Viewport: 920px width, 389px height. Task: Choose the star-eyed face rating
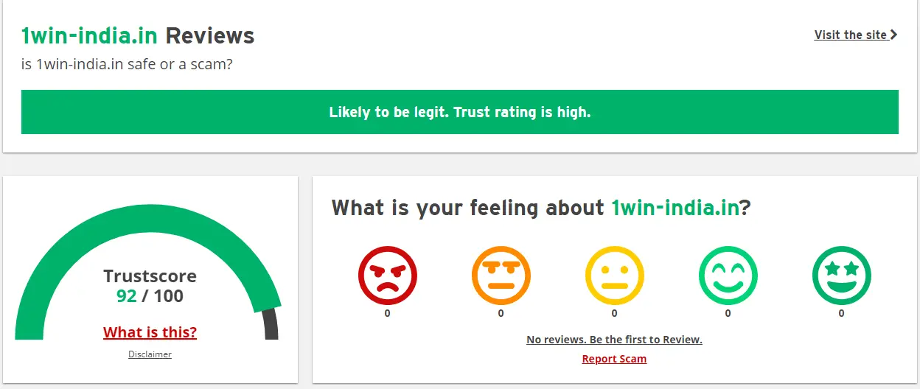842,276
